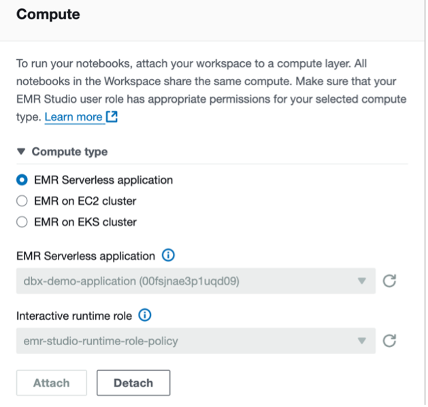Select the EMR on EC2 cluster option
The width and height of the screenshot is (428, 407).
click(x=22, y=201)
